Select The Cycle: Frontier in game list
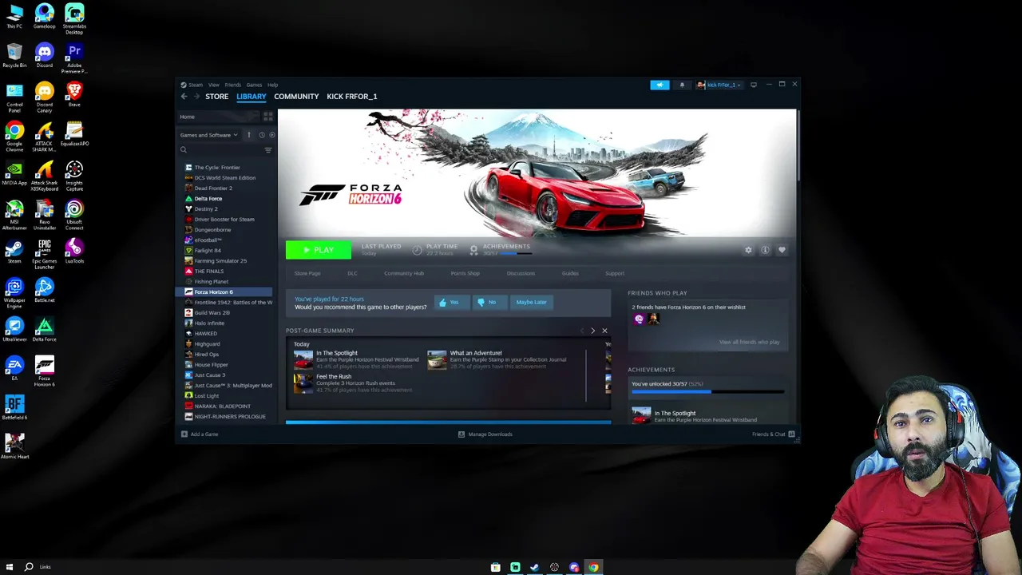1022x575 pixels. (217, 168)
